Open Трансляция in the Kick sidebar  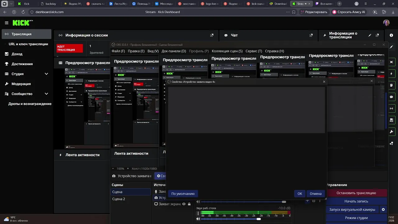point(26,34)
